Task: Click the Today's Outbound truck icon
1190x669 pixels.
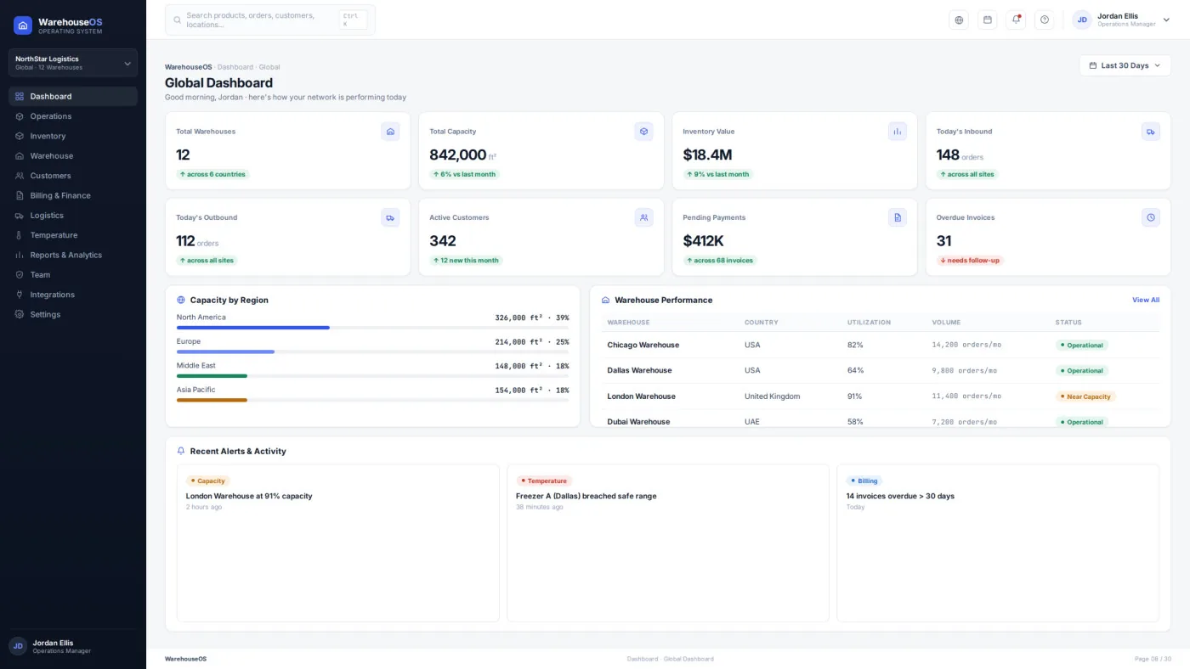Action: click(390, 217)
